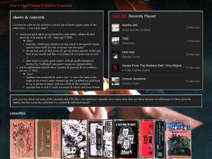
Task: Click the '6 days ago' timestamp
Action: point(193,27)
